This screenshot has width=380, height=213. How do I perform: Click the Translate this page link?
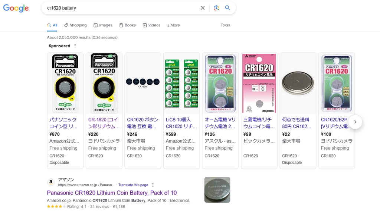pos(133,185)
